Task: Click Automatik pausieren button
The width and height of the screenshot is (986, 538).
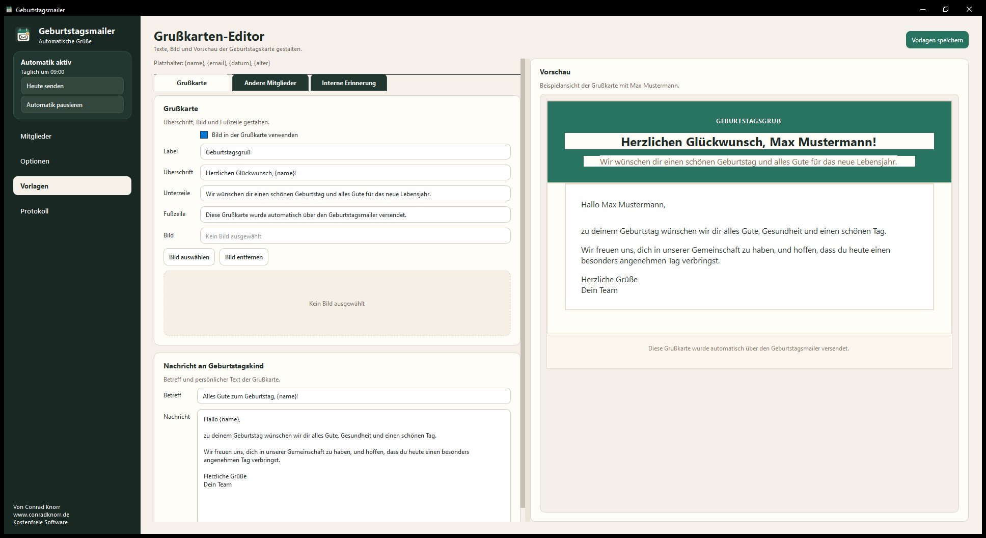Action: click(x=72, y=104)
